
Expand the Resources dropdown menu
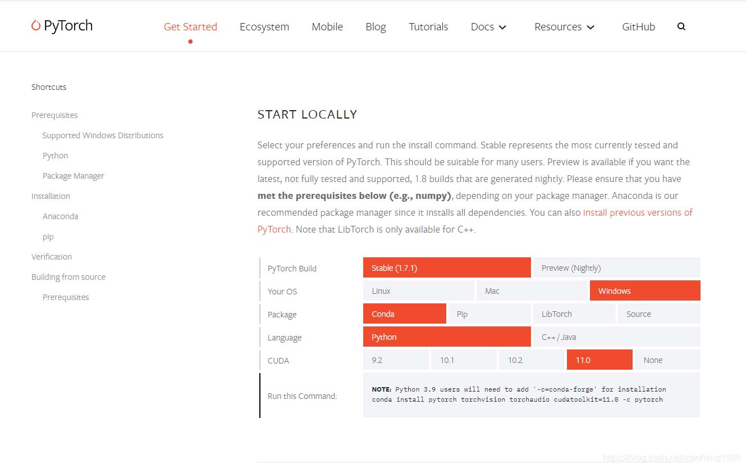coord(565,26)
